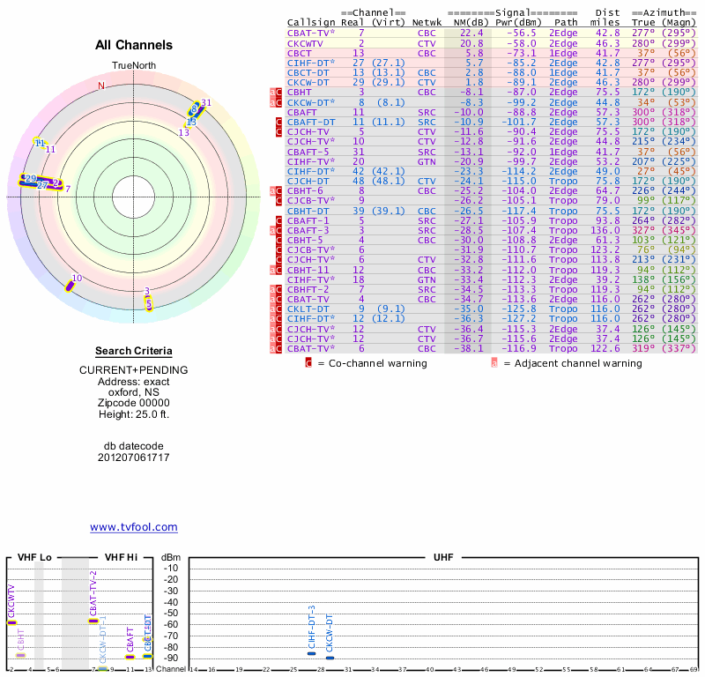Screen dimensions: 705x677
Task: Click the CKCW-DT bar in UHF chart
Action: 330,658
